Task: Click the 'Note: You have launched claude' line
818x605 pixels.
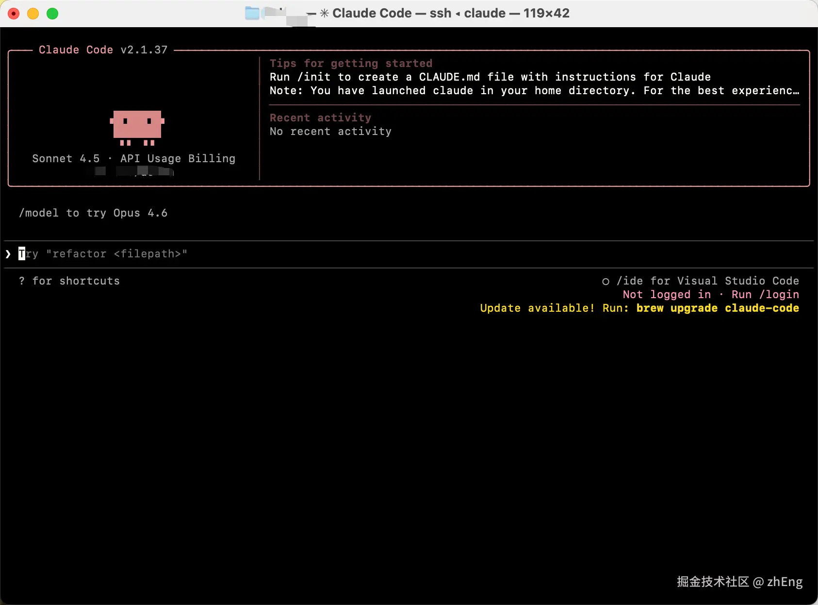Action: click(534, 91)
